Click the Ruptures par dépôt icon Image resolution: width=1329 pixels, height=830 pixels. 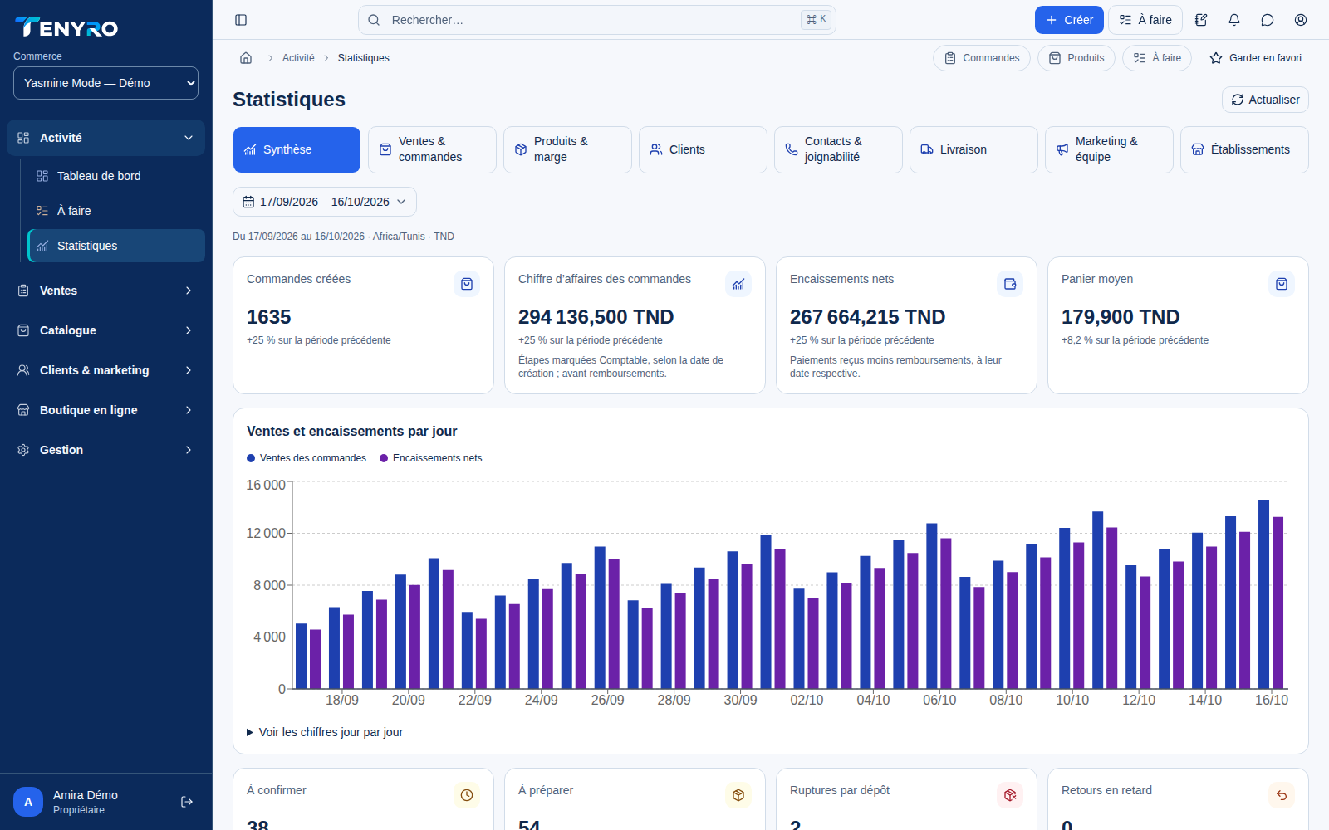point(1010,795)
